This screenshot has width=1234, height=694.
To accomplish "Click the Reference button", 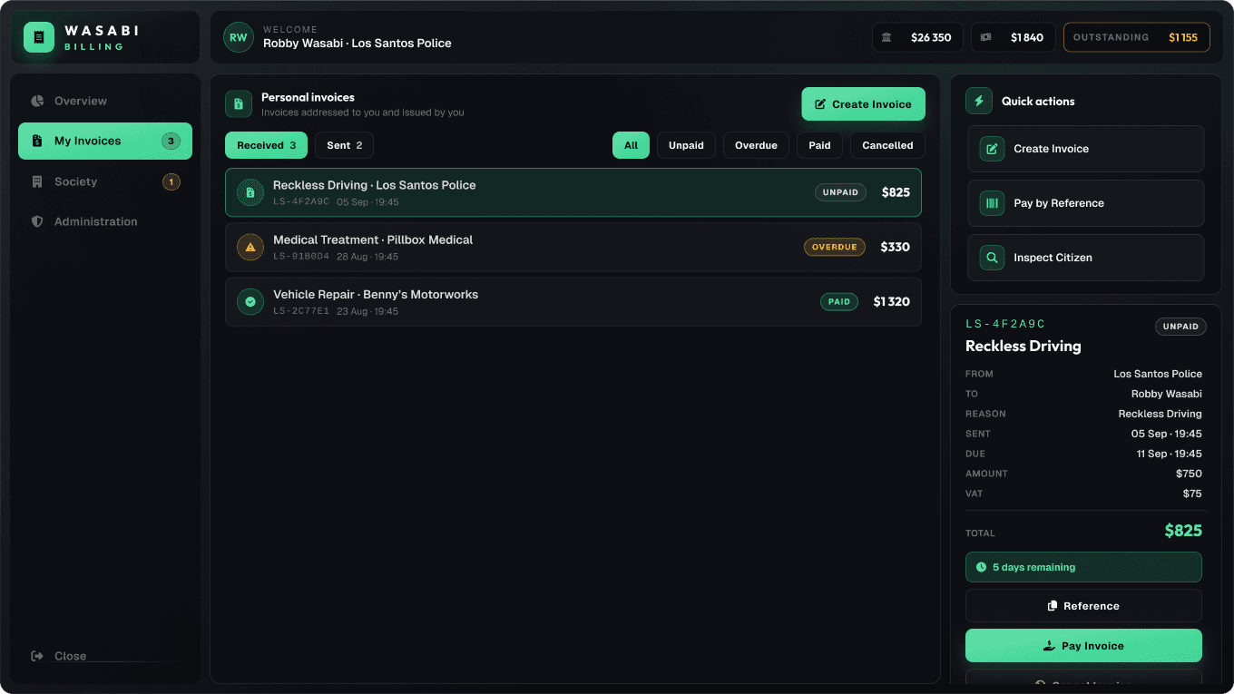I will click(1083, 606).
